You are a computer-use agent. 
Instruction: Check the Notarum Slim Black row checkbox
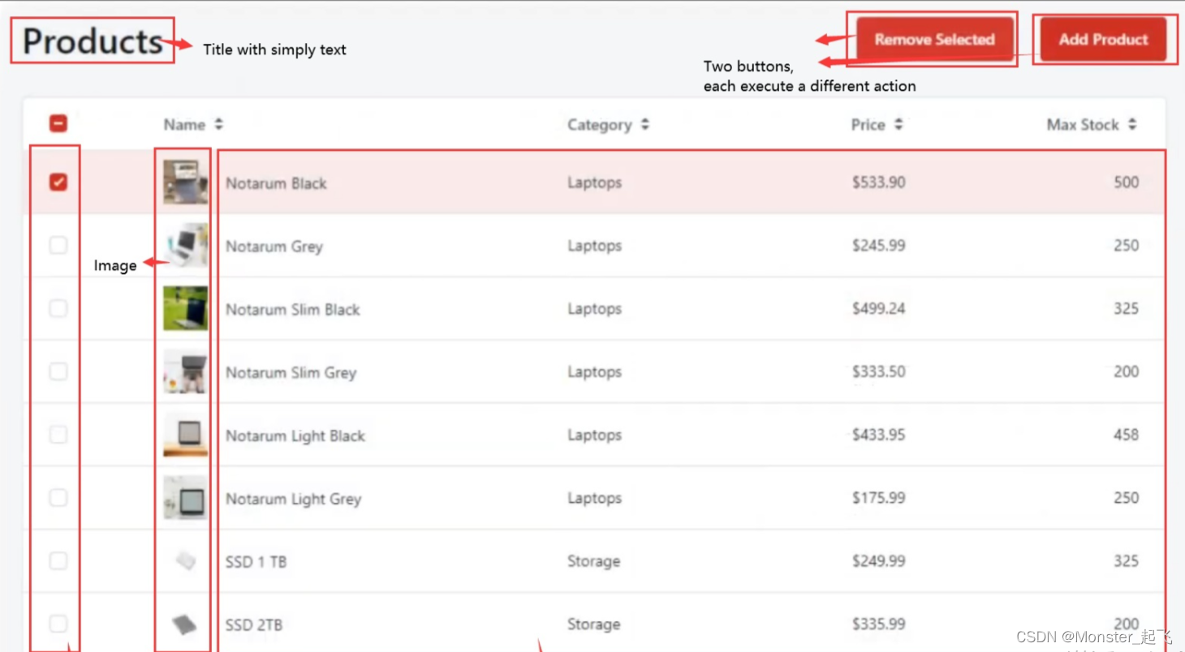point(58,308)
